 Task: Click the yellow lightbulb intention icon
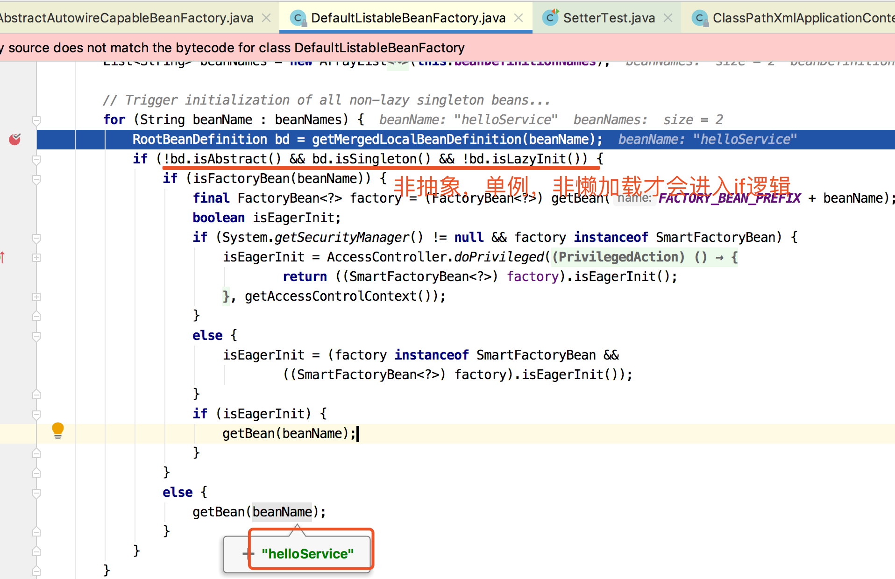(58, 431)
